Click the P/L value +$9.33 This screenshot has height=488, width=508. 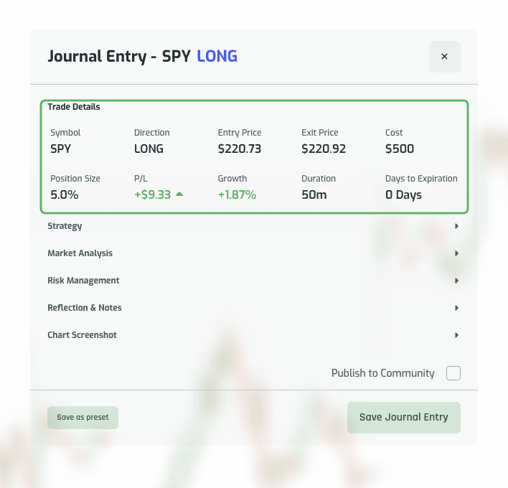[x=152, y=194]
